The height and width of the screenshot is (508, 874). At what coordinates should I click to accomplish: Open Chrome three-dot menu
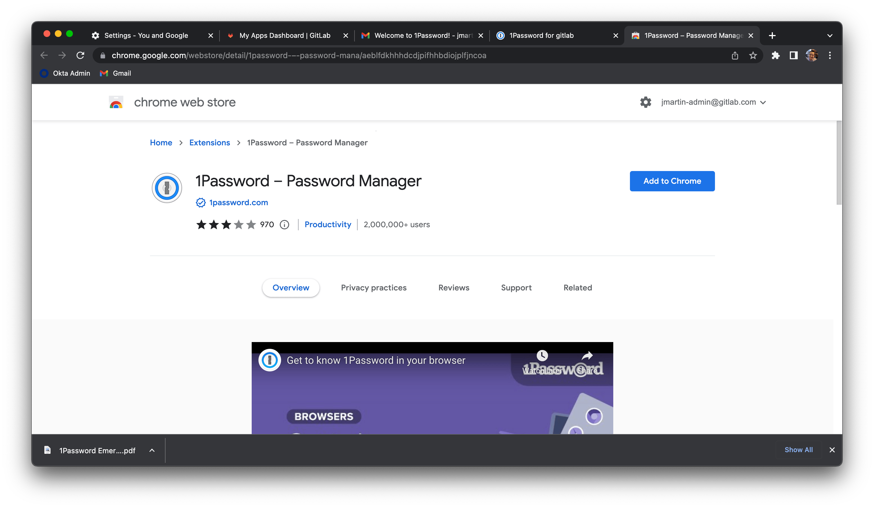[830, 55]
